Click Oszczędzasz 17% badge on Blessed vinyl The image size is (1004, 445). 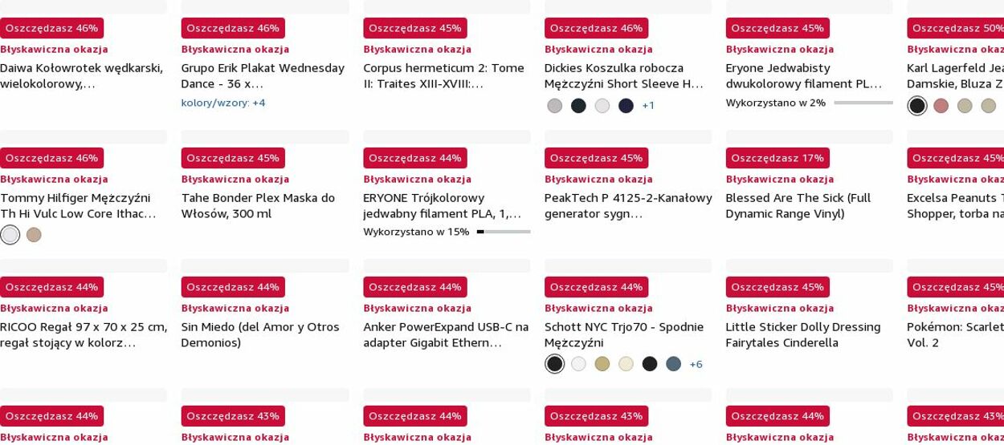tap(777, 158)
